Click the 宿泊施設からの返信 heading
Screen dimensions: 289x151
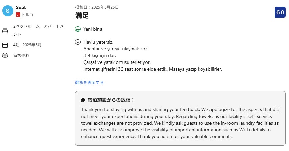coord(111,100)
